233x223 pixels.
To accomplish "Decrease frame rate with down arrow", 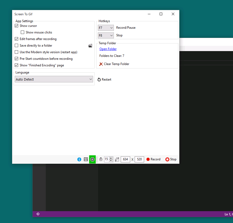I will point(111,161).
